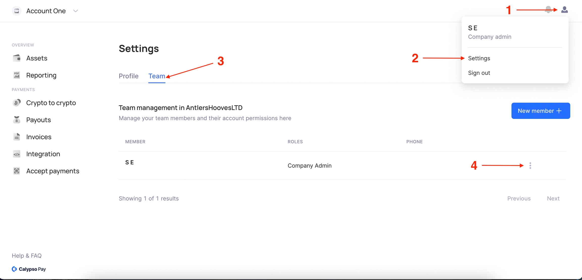
Task: Click the Assets wallet icon
Action: pyautogui.click(x=17, y=58)
